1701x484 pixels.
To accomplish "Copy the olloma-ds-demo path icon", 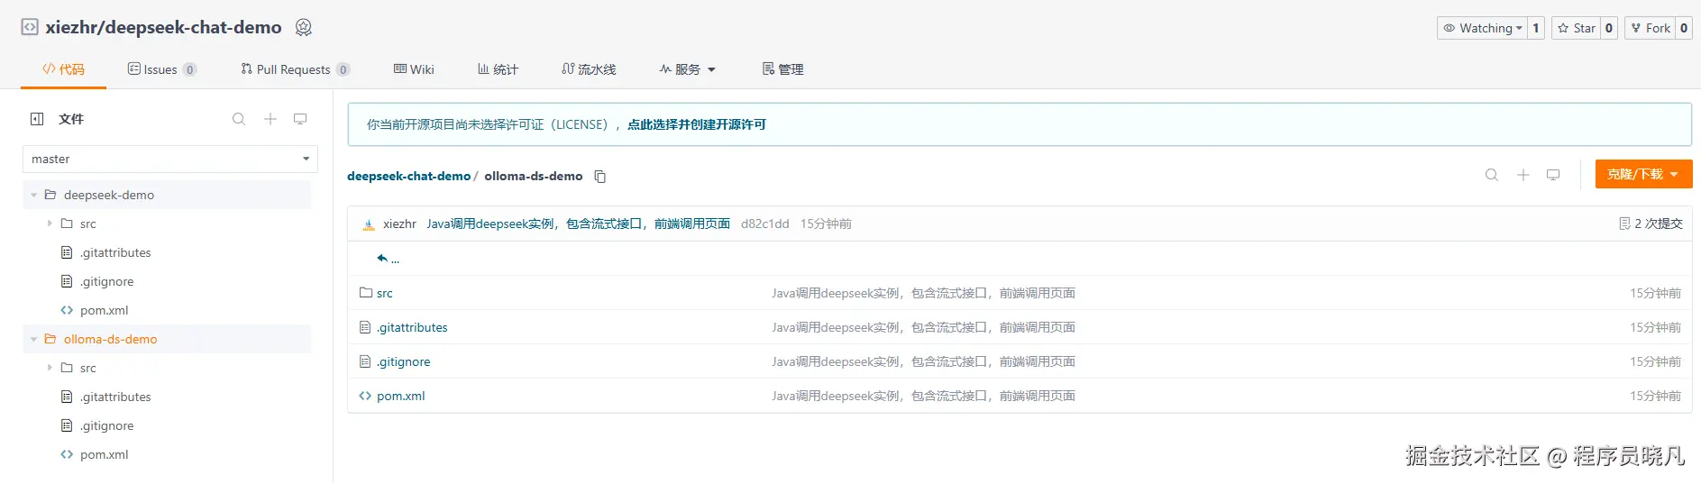I will click(x=600, y=177).
